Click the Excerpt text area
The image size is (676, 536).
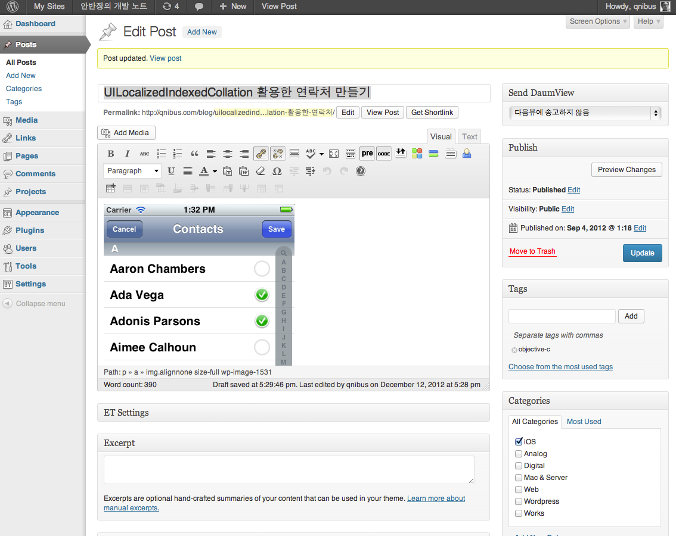289,470
